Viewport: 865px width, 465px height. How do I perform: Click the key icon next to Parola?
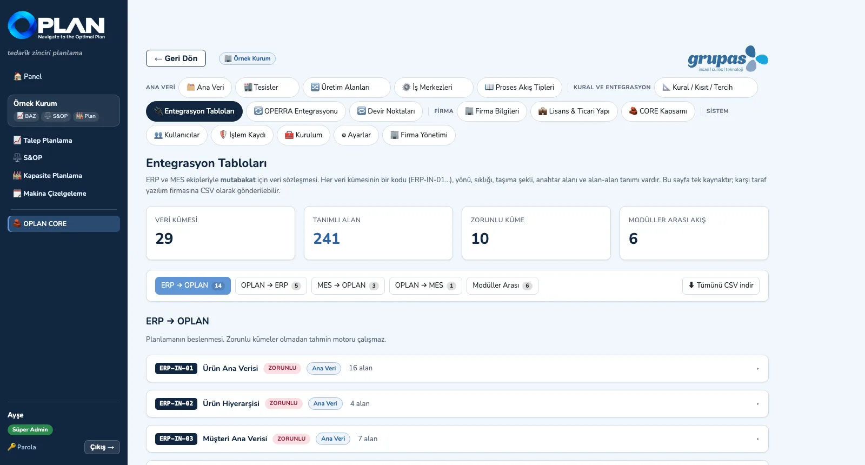pyautogui.click(x=11, y=447)
